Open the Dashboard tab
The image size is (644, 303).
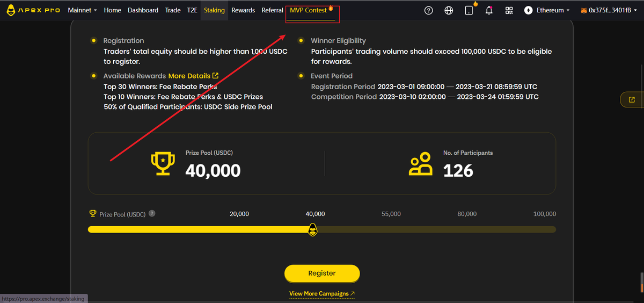pyautogui.click(x=143, y=10)
